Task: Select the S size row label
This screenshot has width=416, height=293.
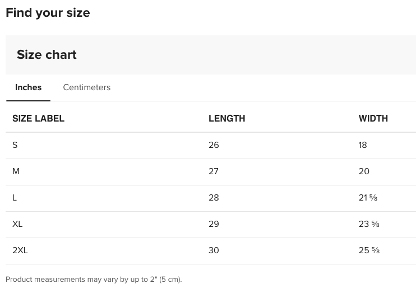Action: point(15,145)
